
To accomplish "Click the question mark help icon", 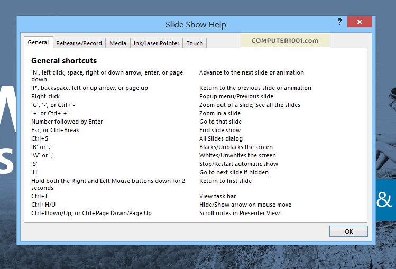I will (x=339, y=22).
